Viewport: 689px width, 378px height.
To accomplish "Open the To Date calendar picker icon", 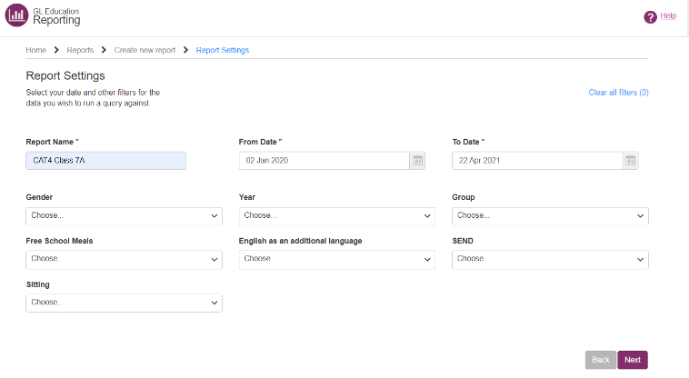I will 630,161.
